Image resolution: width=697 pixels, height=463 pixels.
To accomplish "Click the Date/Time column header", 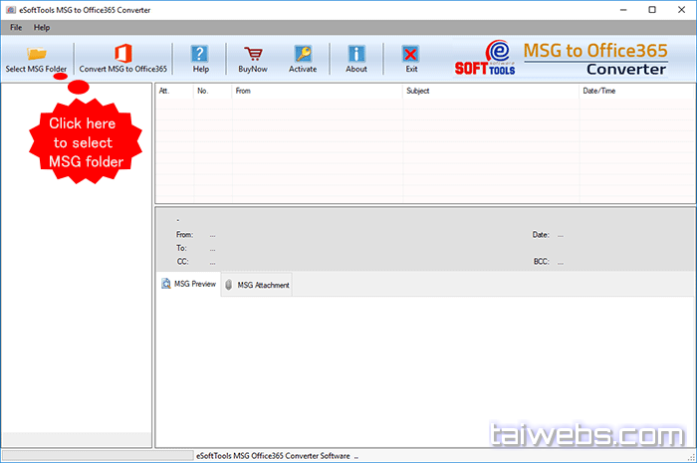I will pyautogui.click(x=635, y=91).
